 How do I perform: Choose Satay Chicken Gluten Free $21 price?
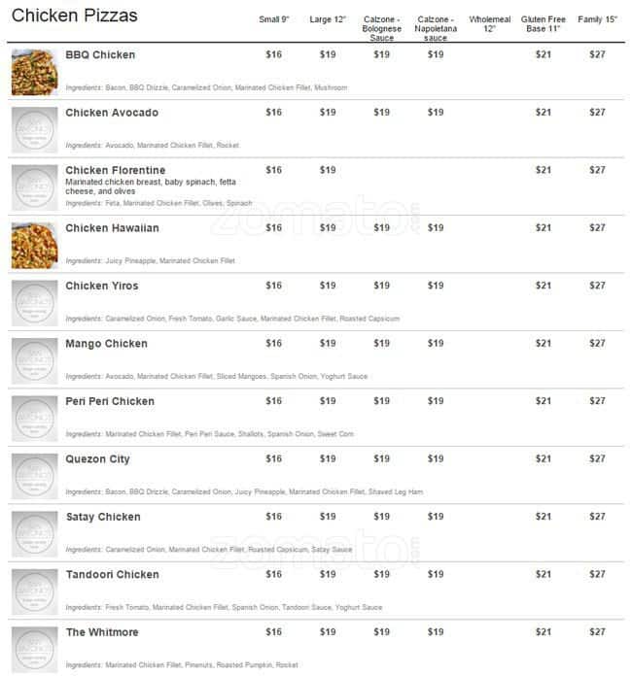pos(543,517)
